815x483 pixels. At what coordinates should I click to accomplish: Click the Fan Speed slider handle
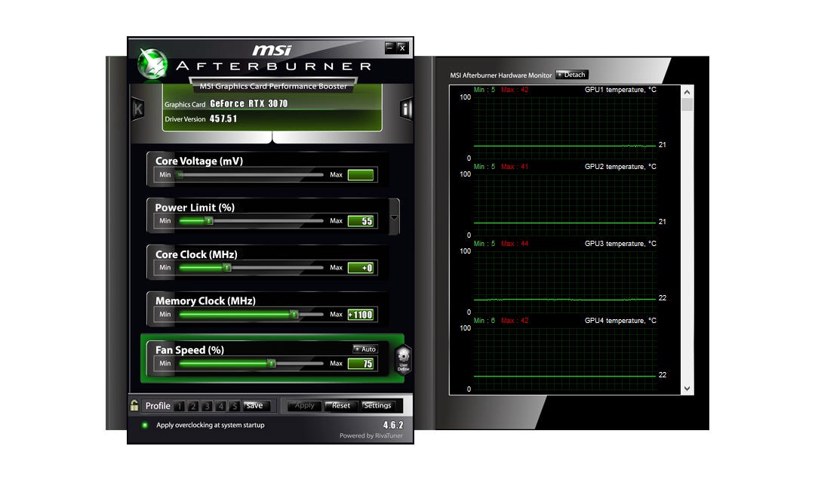coord(272,364)
